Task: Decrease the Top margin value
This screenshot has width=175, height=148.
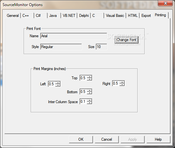Action: point(89,79)
